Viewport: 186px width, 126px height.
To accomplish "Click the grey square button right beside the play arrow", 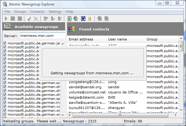I will click(x=13, y=19).
